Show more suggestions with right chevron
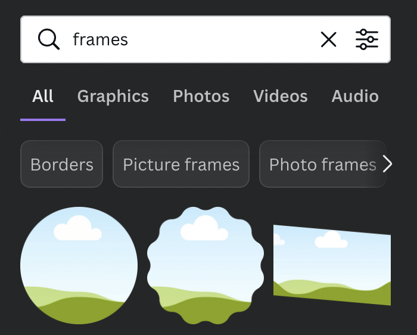 pos(387,164)
